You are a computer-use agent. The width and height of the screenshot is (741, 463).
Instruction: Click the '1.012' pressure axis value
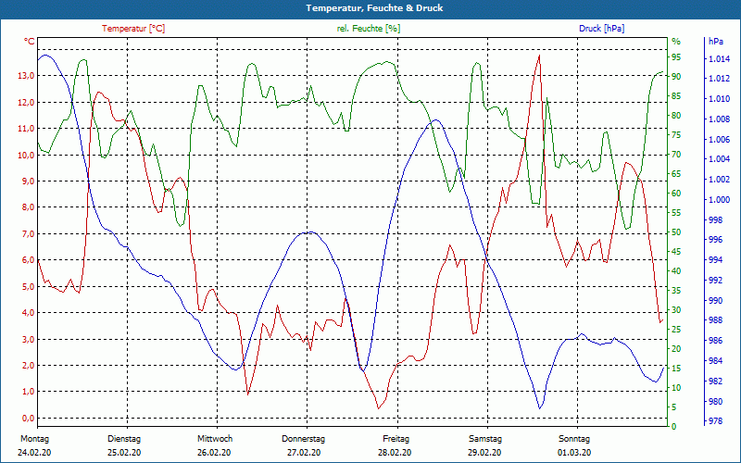coord(719,79)
